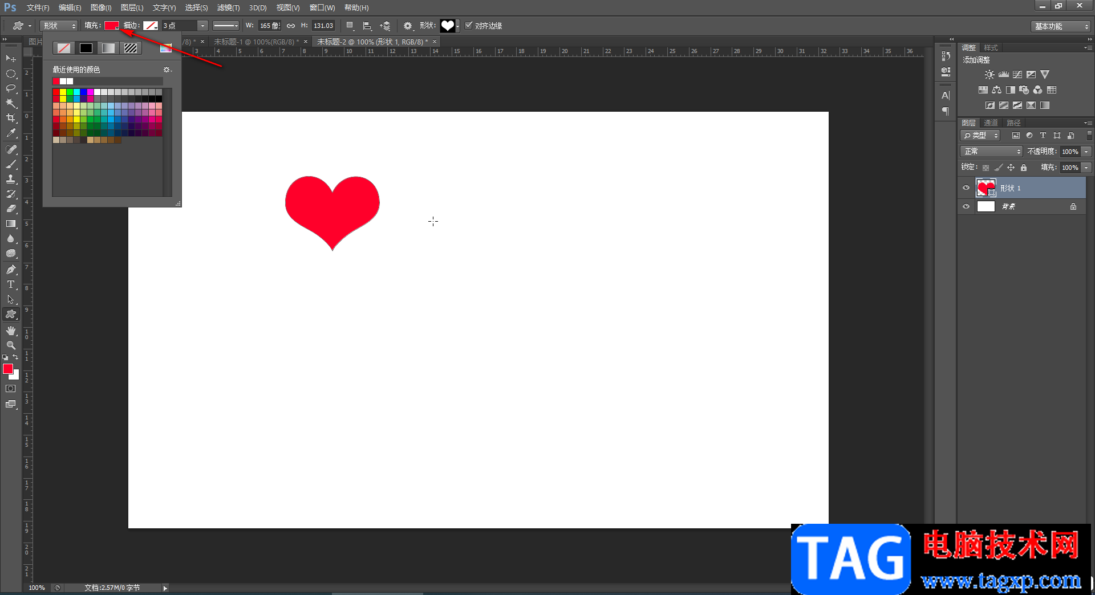
Task: Add a Levels adjustment
Action: 1004,75
